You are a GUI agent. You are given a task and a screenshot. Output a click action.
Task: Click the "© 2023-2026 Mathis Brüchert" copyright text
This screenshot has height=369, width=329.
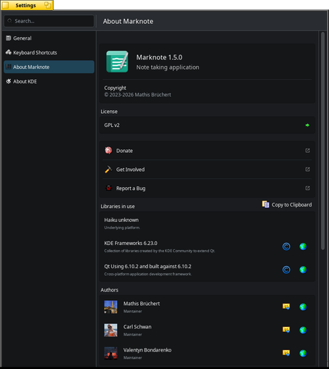coord(137,95)
